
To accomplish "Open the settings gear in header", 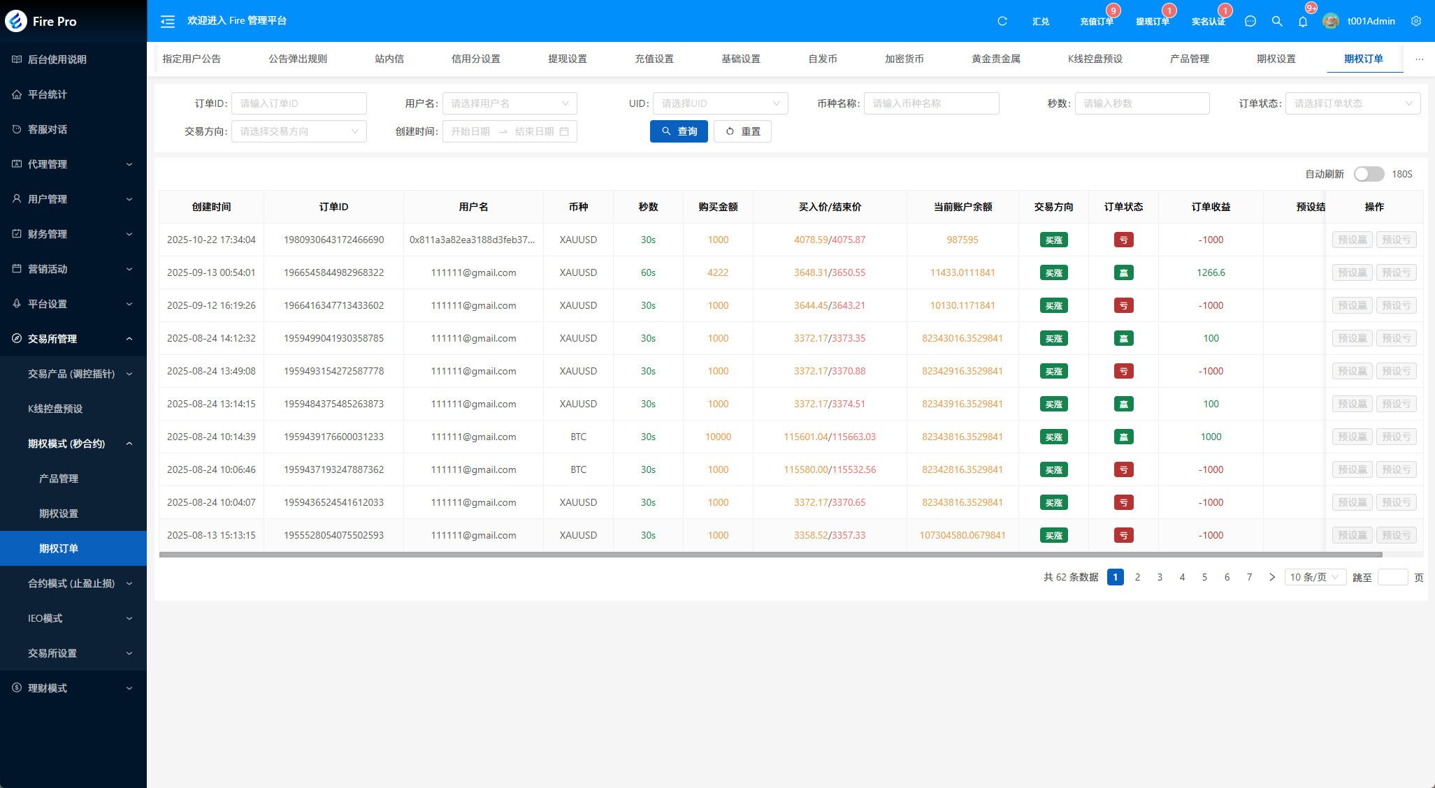I will tap(1416, 22).
